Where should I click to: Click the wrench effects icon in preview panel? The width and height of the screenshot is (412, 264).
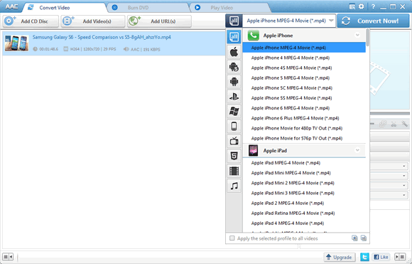404,124
